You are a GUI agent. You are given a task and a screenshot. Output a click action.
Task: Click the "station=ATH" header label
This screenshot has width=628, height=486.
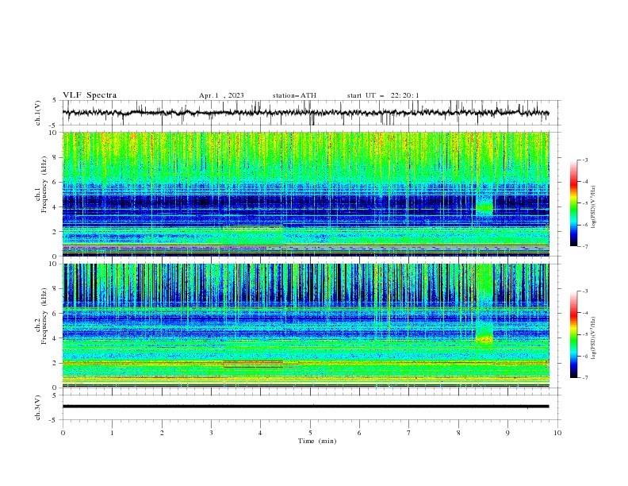(294, 95)
